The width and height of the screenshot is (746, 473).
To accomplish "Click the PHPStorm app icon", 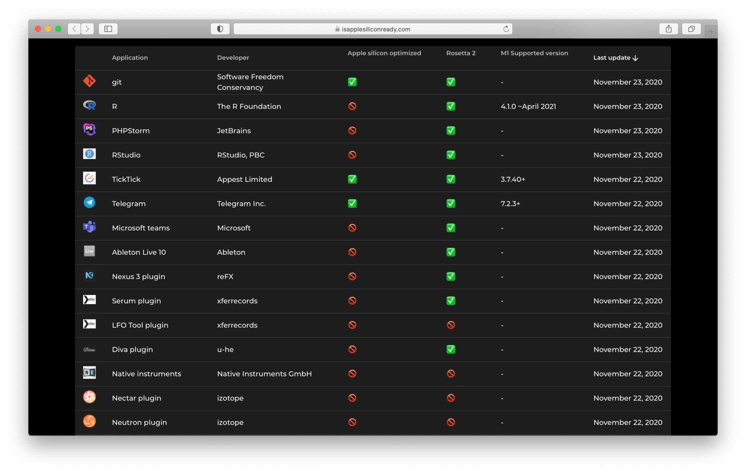I will (89, 129).
